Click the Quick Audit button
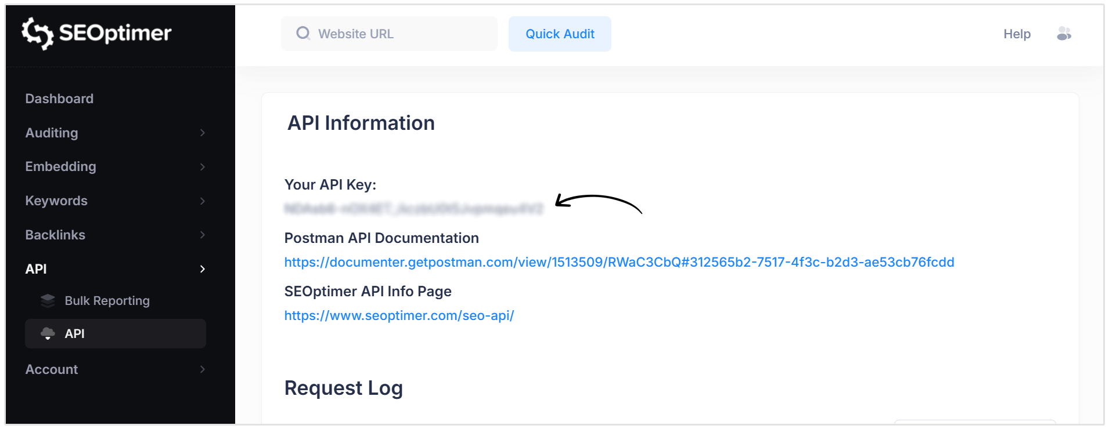Viewport: 1109px width, 429px height. pos(560,34)
